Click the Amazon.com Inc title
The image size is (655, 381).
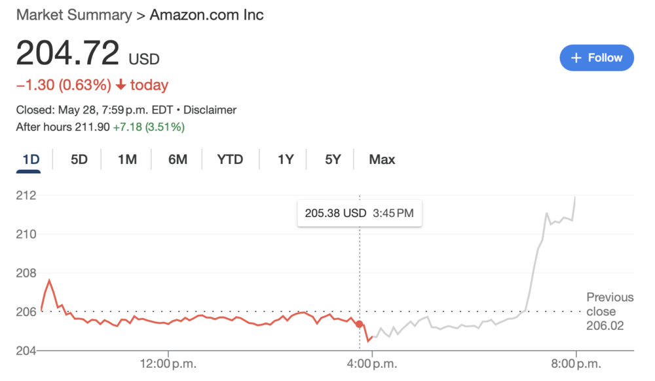click(207, 15)
